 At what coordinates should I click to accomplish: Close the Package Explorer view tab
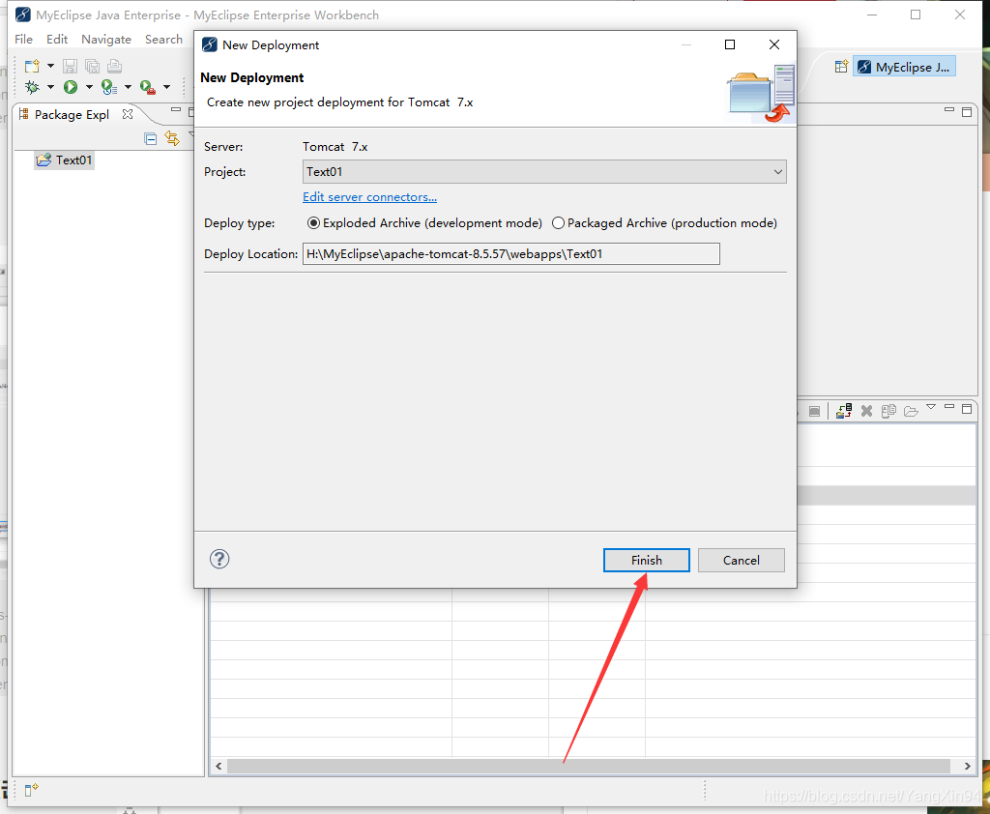click(128, 114)
